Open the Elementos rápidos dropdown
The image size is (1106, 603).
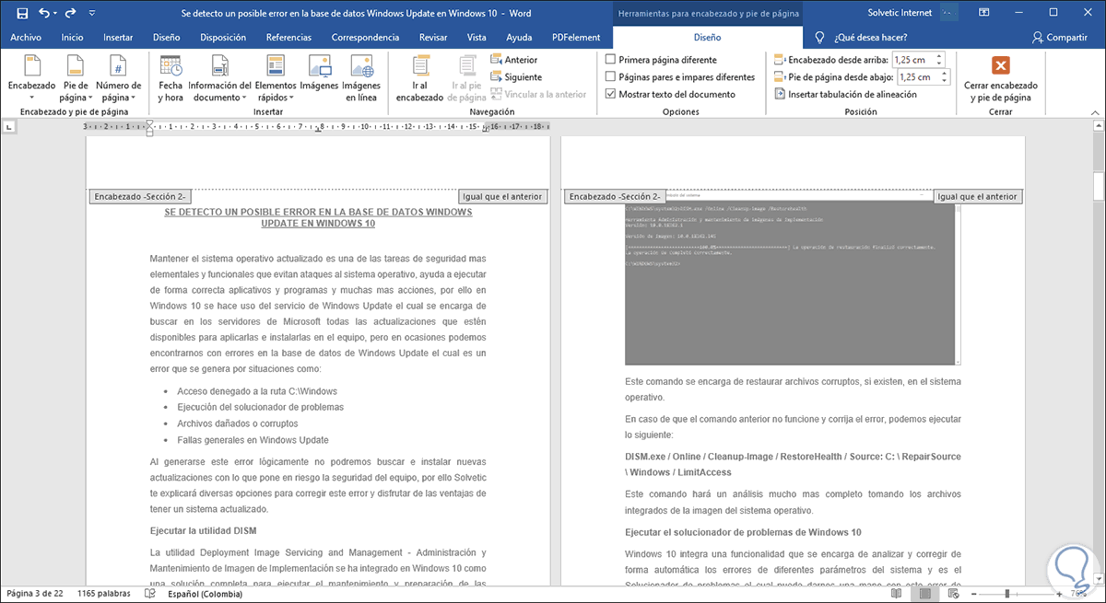(x=276, y=77)
